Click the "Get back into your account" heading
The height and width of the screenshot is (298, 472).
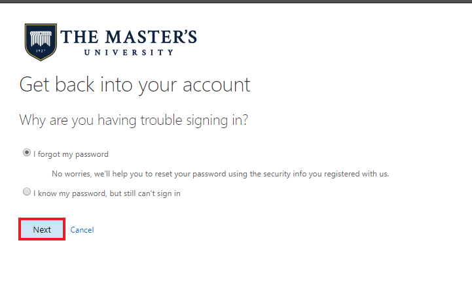coord(135,85)
